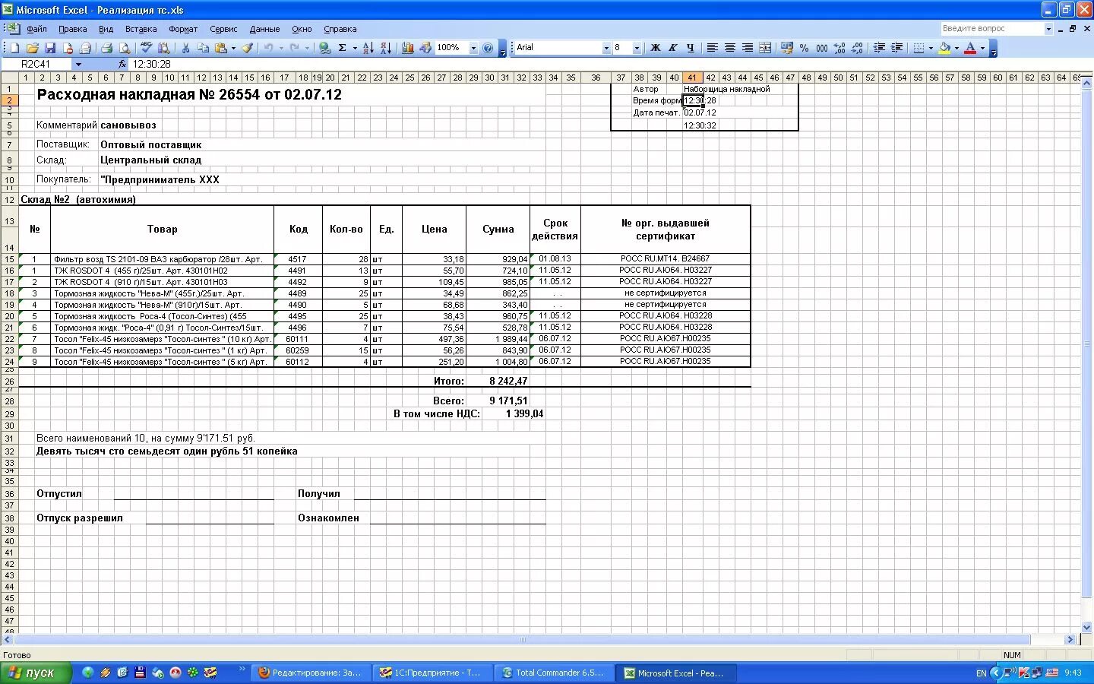
Task: Open the Правка menu
Action: tap(72, 29)
